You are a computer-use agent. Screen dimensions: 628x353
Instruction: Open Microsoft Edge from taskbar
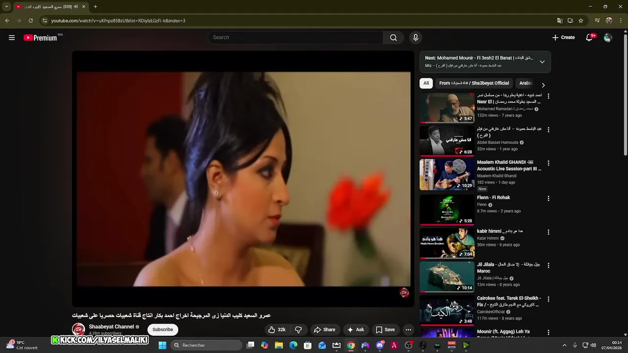[293, 345]
